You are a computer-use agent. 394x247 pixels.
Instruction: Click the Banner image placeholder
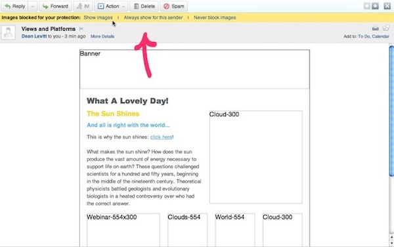tap(195, 70)
